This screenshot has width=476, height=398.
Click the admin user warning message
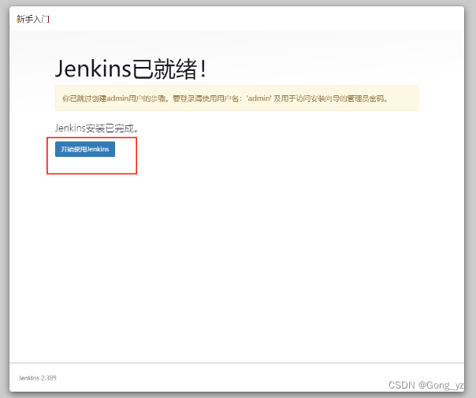(x=236, y=99)
